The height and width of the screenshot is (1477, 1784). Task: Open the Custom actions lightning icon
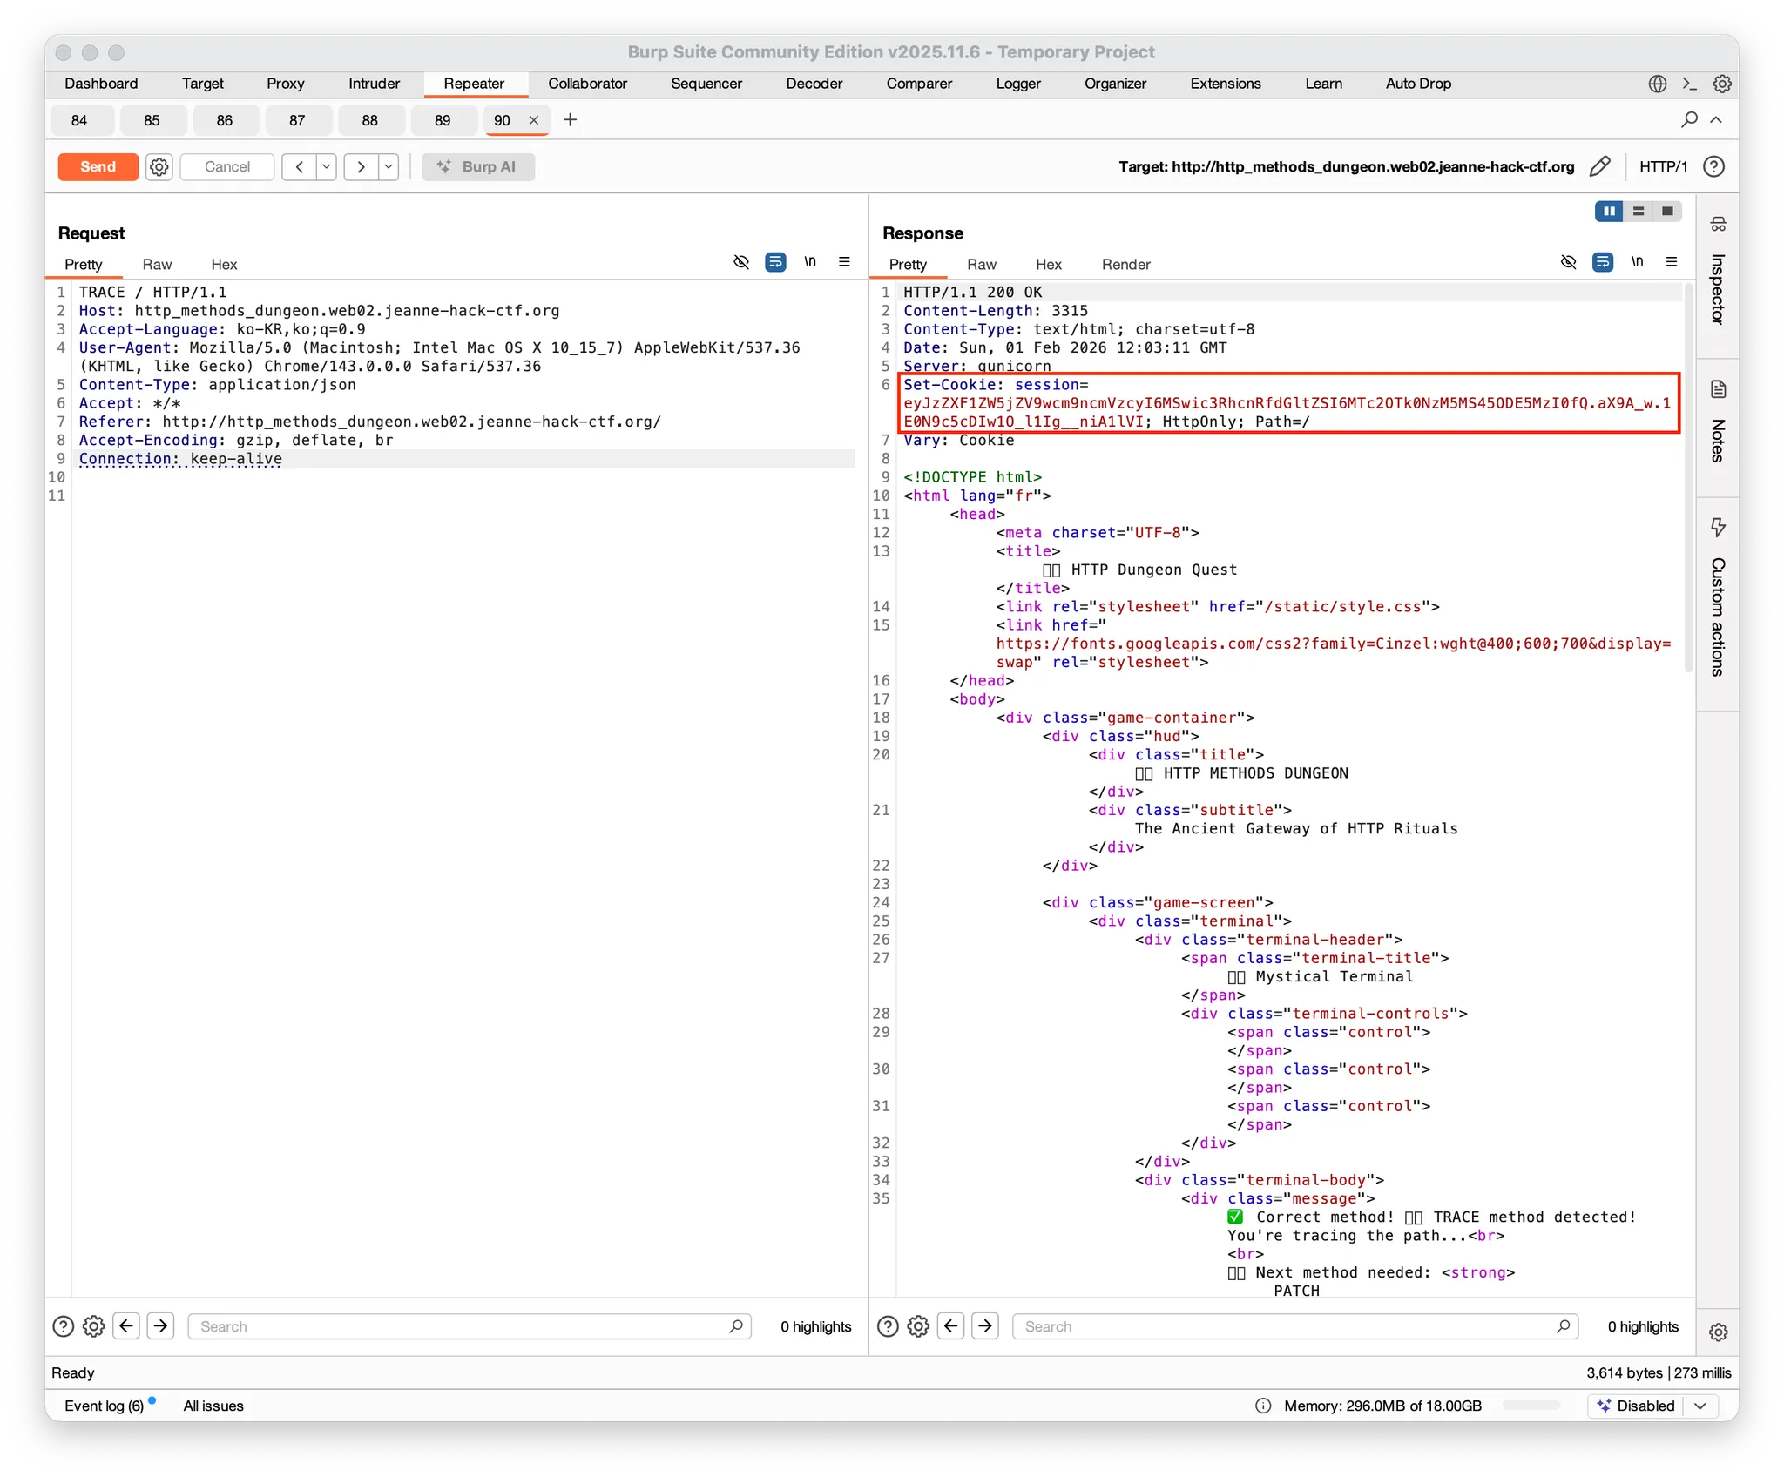[x=1718, y=527]
